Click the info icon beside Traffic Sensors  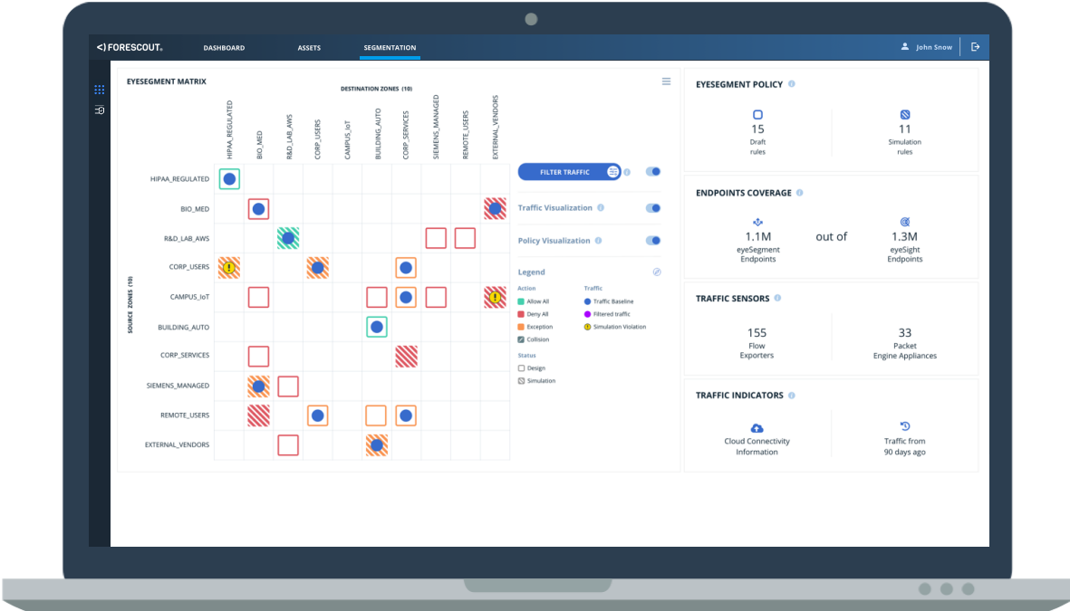click(777, 298)
